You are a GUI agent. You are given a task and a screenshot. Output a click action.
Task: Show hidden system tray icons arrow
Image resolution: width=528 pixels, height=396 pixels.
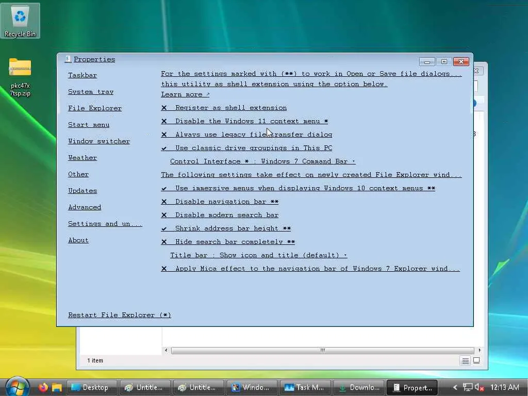455,388
